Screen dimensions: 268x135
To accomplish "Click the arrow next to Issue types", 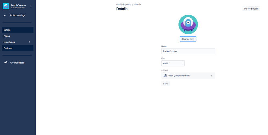I will click(29, 42).
